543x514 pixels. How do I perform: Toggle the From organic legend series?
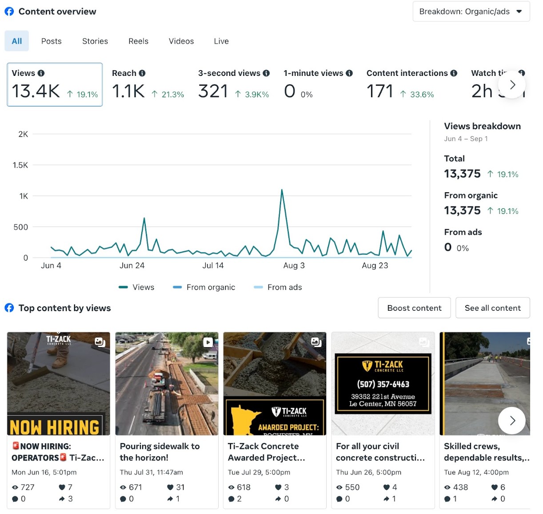[204, 288]
